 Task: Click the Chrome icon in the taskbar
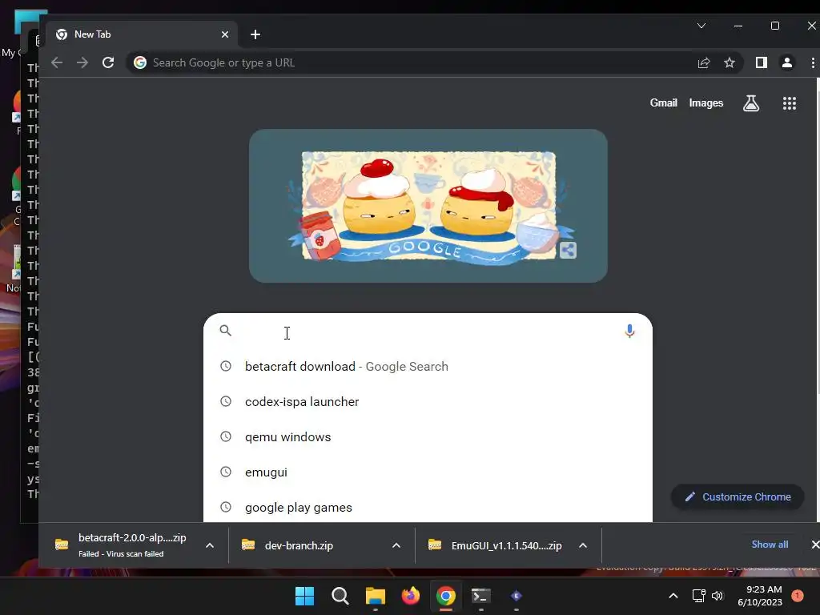pos(445,596)
